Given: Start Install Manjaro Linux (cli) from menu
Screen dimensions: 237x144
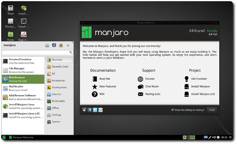Looking at the screenshot, I should pos(23,115).
